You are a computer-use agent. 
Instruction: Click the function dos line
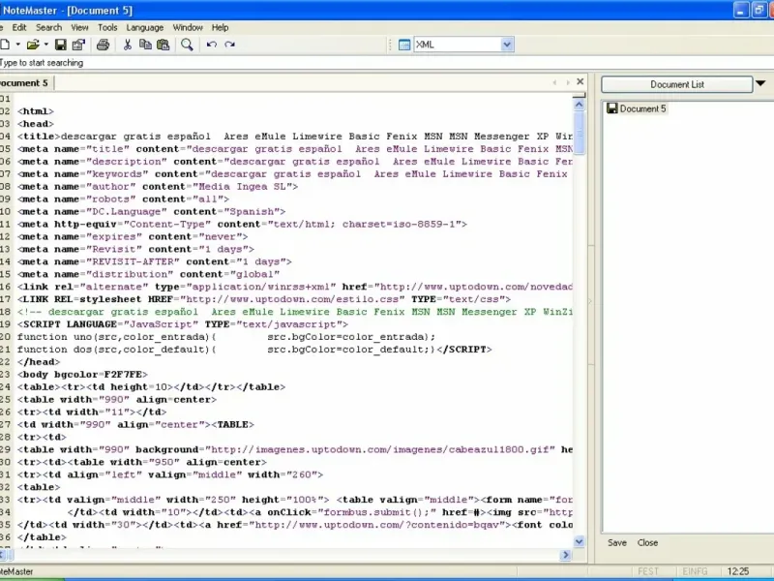pos(254,350)
